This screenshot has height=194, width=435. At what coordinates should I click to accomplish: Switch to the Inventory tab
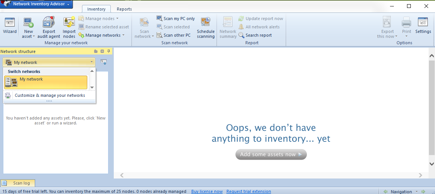[96, 9]
